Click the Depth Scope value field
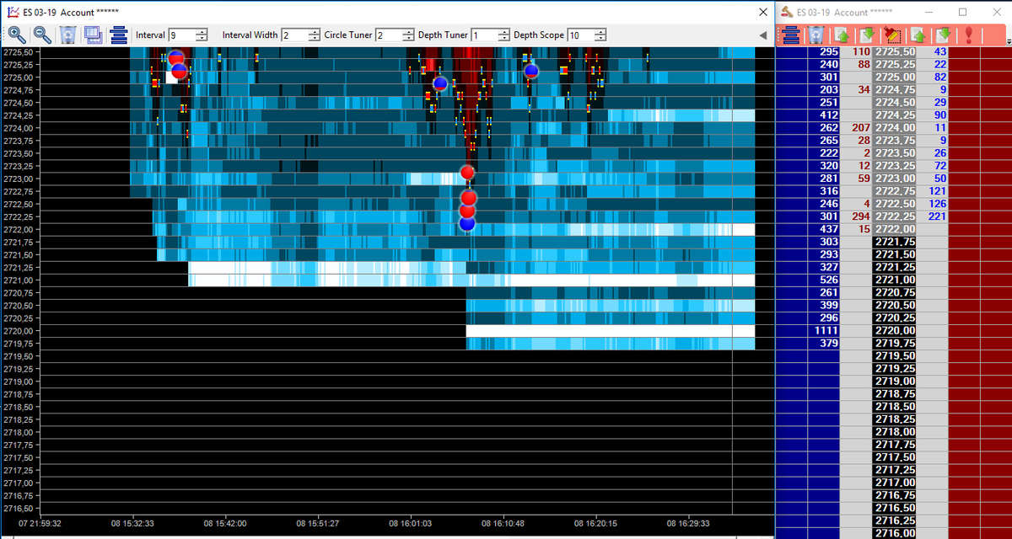Image resolution: width=1012 pixels, height=539 pixels. [580, 35]
